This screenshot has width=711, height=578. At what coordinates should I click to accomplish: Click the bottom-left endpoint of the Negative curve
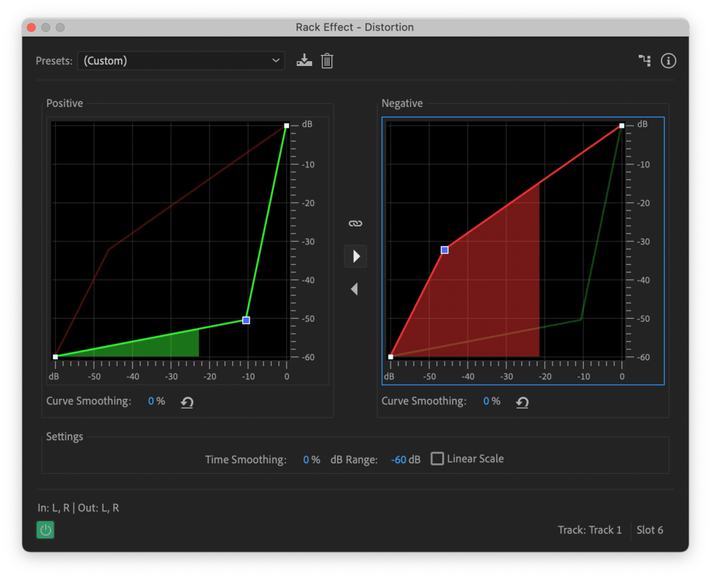[391, 356]
